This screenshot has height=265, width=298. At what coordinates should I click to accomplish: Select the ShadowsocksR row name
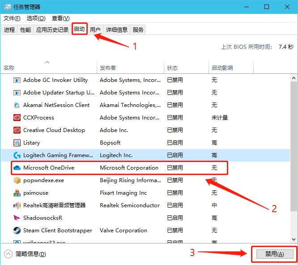coord(43,218)
